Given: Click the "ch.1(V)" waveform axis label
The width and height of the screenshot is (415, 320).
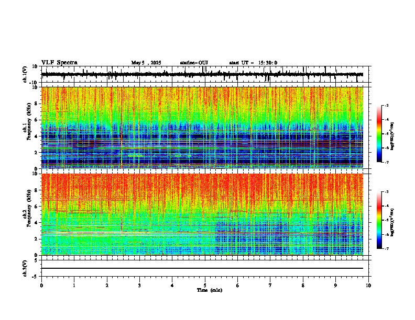Looking at the screenshot, I should click(25, 74).
